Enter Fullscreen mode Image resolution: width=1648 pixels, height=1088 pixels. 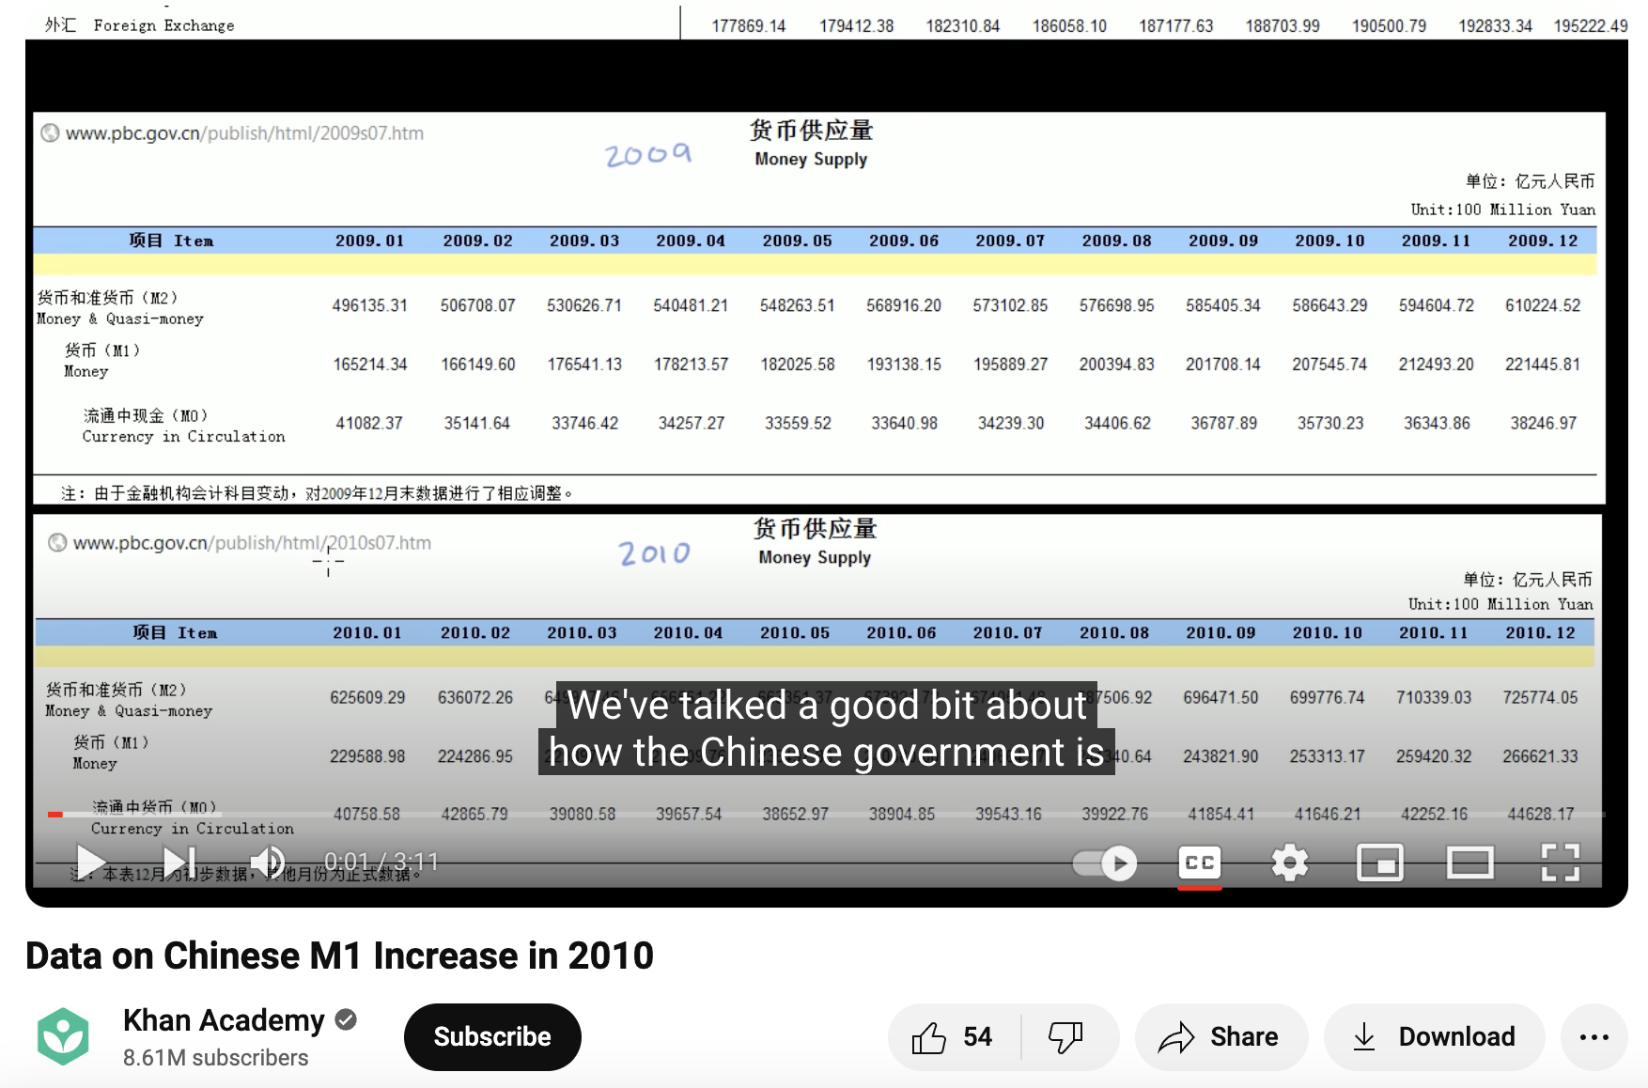coord(1561,863)
